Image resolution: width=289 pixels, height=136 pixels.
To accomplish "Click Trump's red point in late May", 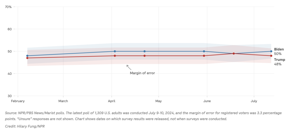I will pos(204,56).
